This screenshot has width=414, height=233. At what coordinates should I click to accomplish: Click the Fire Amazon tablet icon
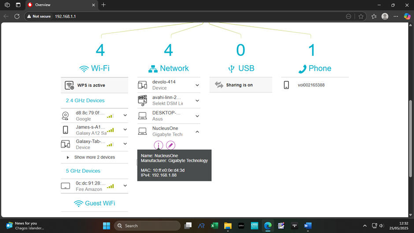pos(65,186)
